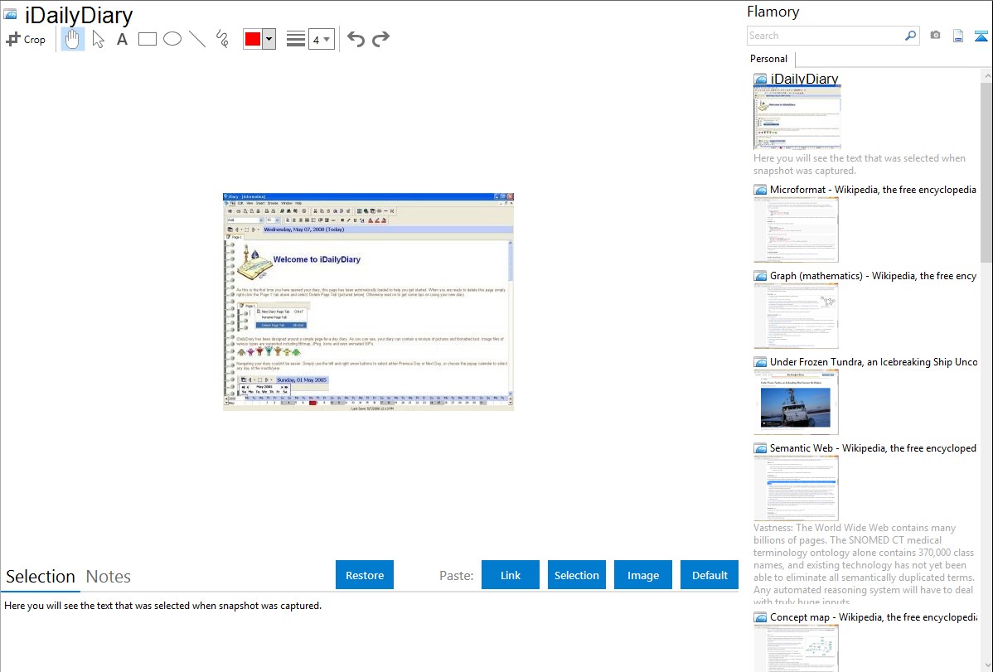Click the red color swatch
The width and height of the screenshot is (993, 672).
pos(253,39)
